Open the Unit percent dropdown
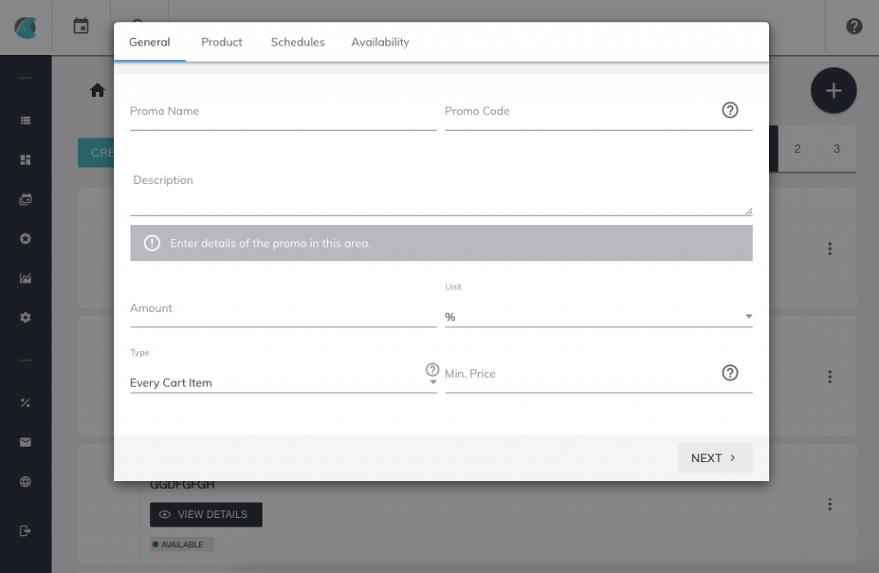This screenshot has height=573, width=879. click(598, 317)
